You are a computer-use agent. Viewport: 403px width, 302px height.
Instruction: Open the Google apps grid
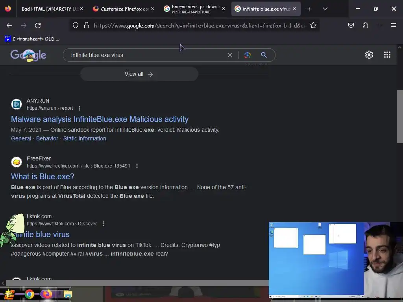click(387, 55)
